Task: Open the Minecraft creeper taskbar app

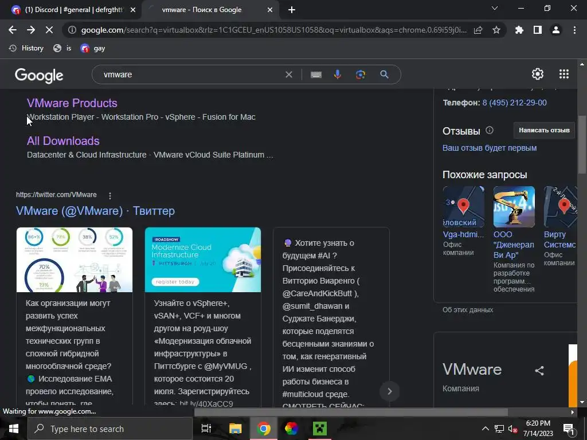Action: 320,429
